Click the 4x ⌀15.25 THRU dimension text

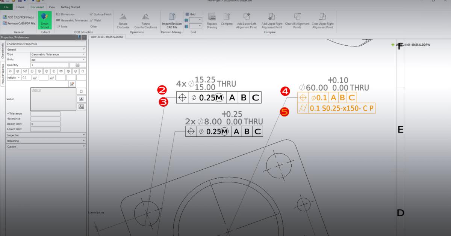206,83
